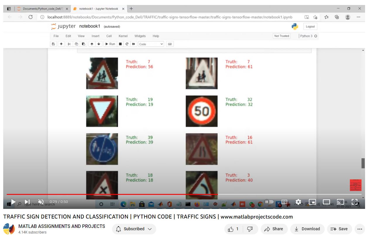Switch to the Documents/Python_code_Dell browser tab

(42, 9)
